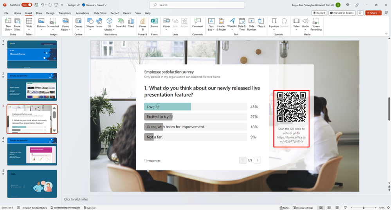Expand the Photo Album dropdown arrow
This screenshot has width=391, height=210.
click(x=69, y=30)
